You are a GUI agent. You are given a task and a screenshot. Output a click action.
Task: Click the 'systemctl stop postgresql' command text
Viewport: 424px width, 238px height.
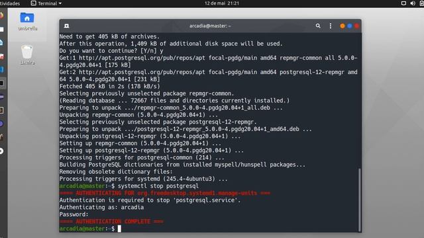coord(158,186)
